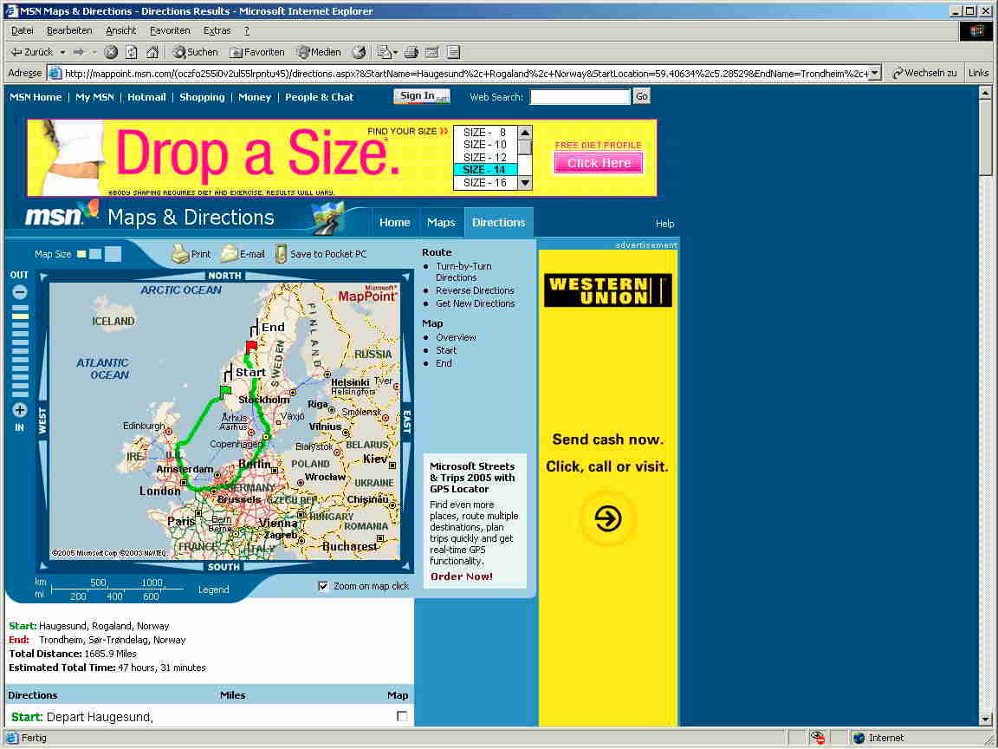Open the address bar URL dropdown
This screenshot has width=998, height=749.
coord(874,74)
